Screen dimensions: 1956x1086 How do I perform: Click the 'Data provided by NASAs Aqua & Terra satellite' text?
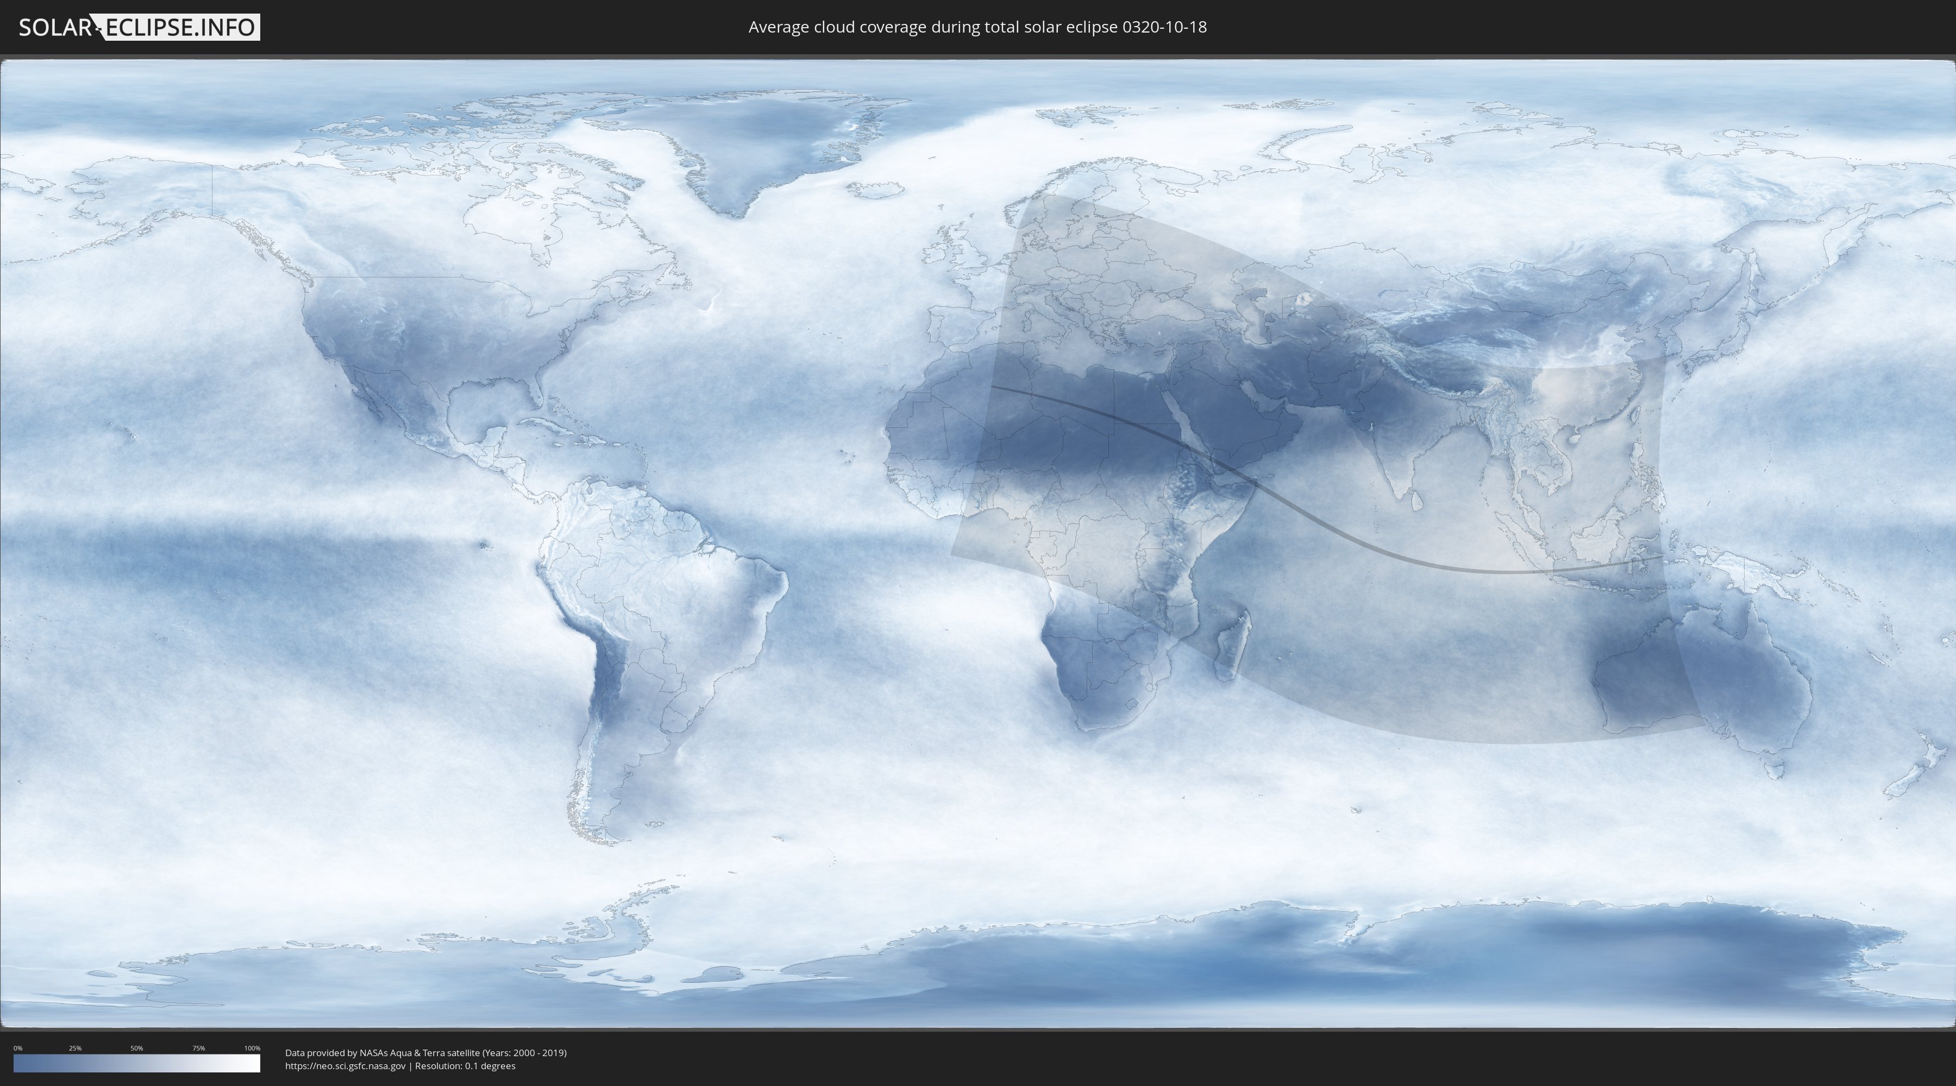382,1053
